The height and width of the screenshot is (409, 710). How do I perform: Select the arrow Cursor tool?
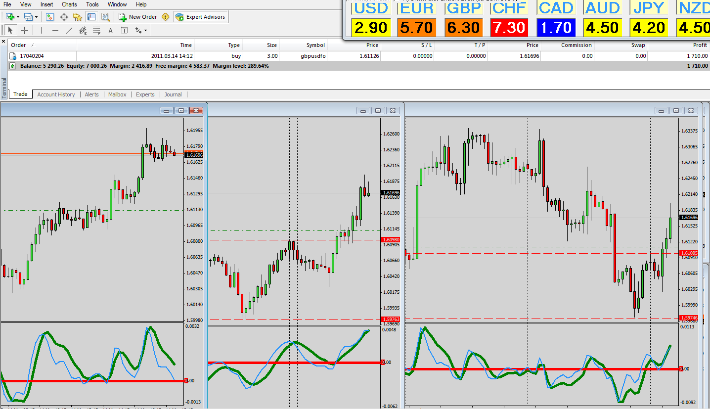tap(10, 30)
